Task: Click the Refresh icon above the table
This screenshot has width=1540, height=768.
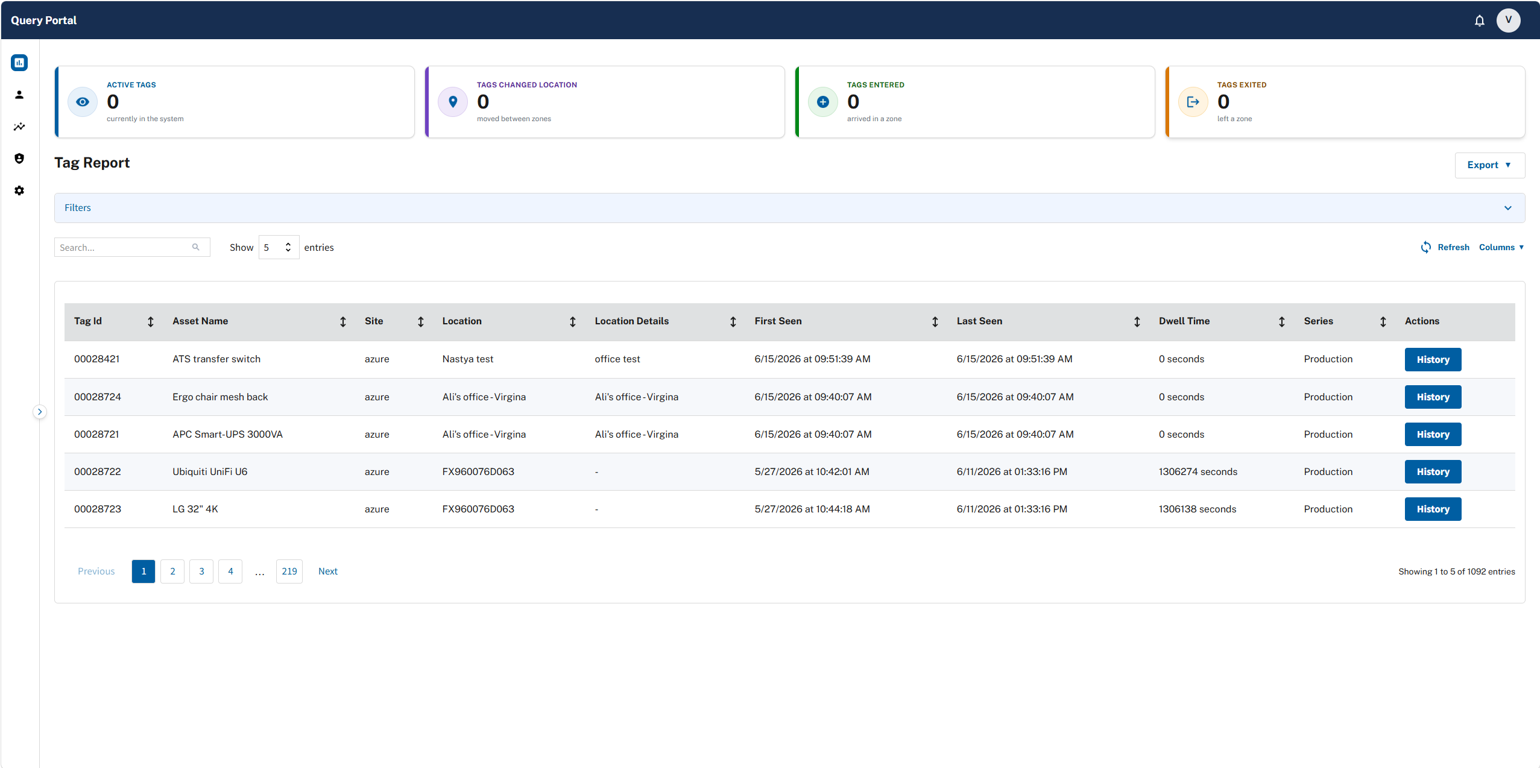Action: [1425, 247]
